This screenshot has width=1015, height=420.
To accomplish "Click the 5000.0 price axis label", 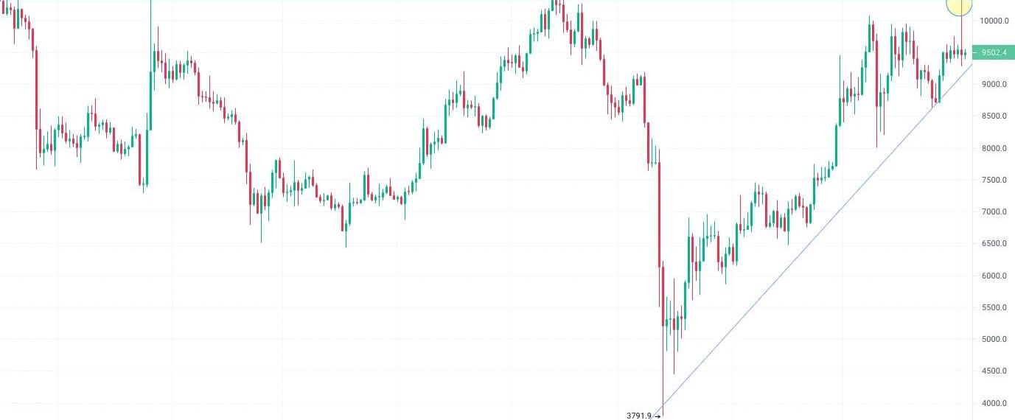I will 994,339.
